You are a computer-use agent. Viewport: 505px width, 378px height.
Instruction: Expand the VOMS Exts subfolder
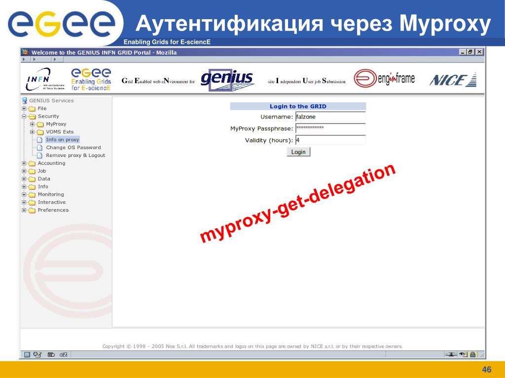click(x=32, y=132)
